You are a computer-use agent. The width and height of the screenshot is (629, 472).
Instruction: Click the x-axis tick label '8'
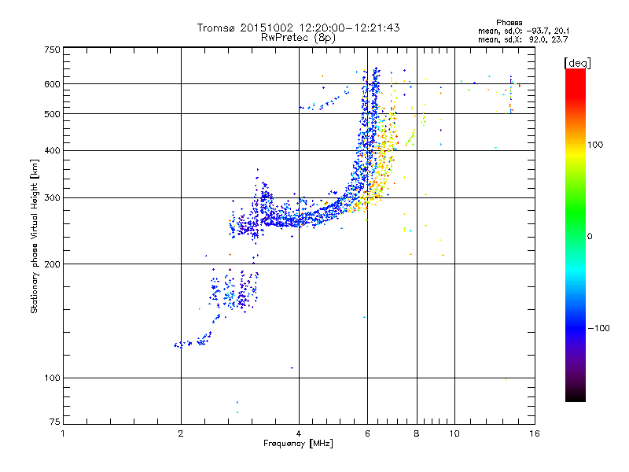417,433
